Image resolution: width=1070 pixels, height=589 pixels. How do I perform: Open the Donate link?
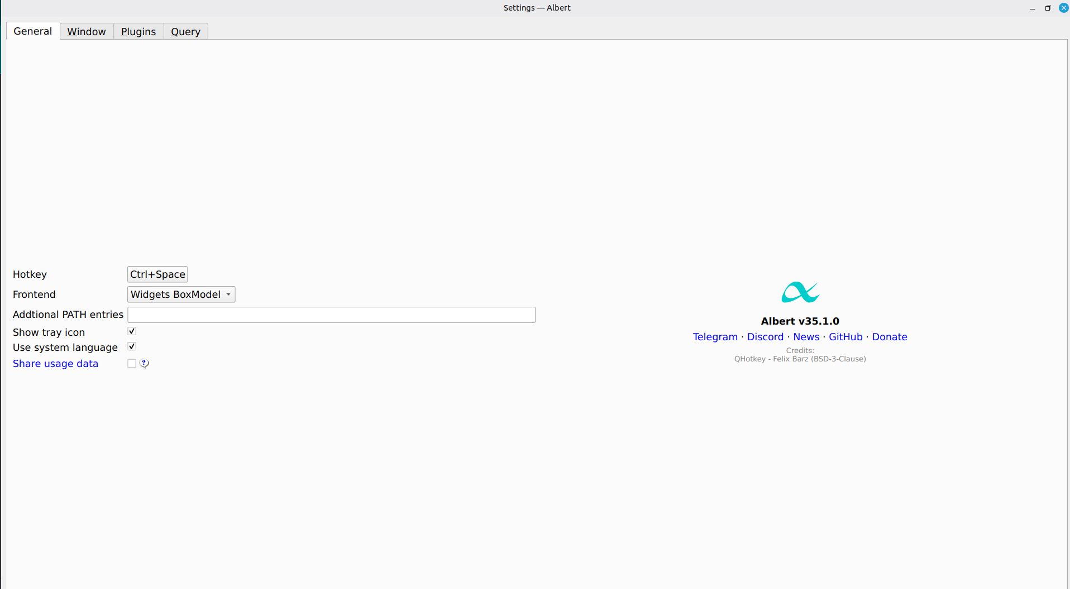pos(890,337)
